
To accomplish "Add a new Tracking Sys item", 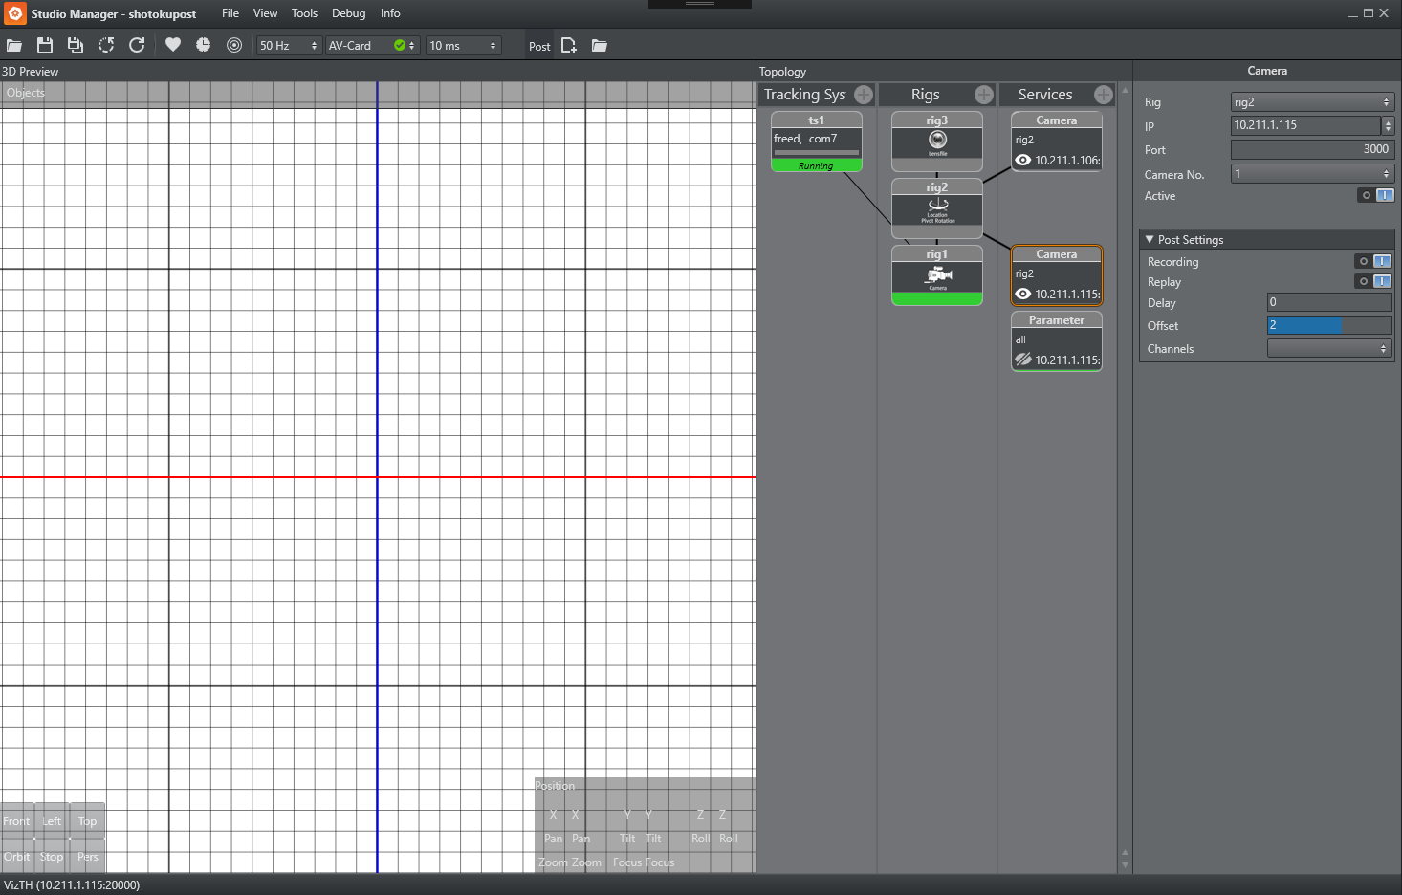I will (863, 95).
